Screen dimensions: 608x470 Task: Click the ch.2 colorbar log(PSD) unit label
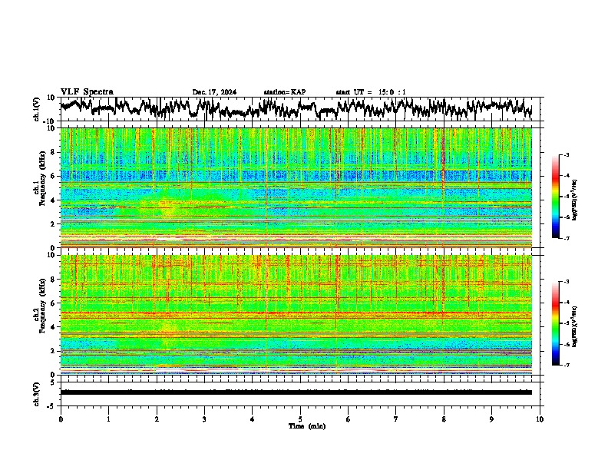[x=575, y=327]
